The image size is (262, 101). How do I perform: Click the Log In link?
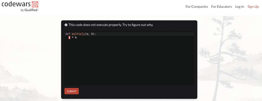click(239, 7)
